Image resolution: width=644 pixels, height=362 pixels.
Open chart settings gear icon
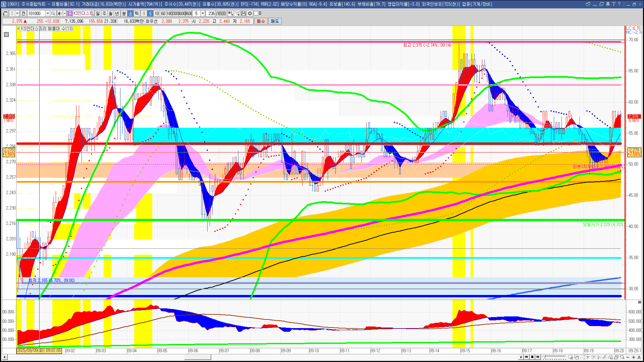pos(250,13)
